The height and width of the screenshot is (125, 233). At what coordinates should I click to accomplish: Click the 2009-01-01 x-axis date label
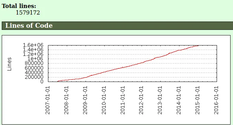coord(85,100)
